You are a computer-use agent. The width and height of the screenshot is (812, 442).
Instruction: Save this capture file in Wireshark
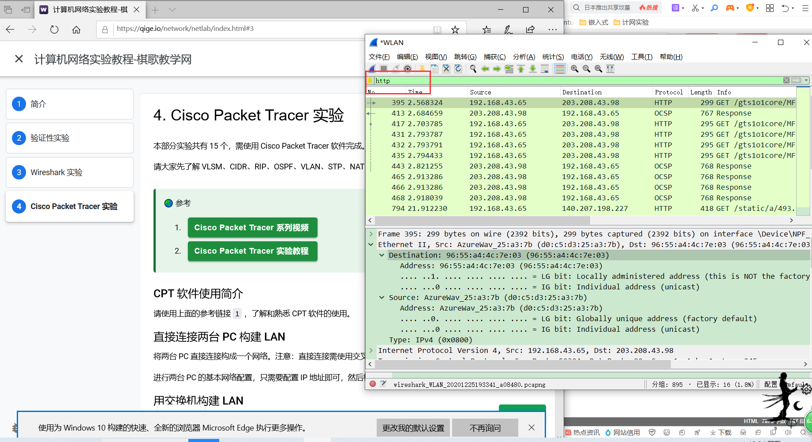tap(434, 69)
